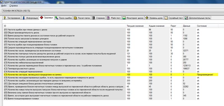Sort by the Порог column header

point(176,26)
